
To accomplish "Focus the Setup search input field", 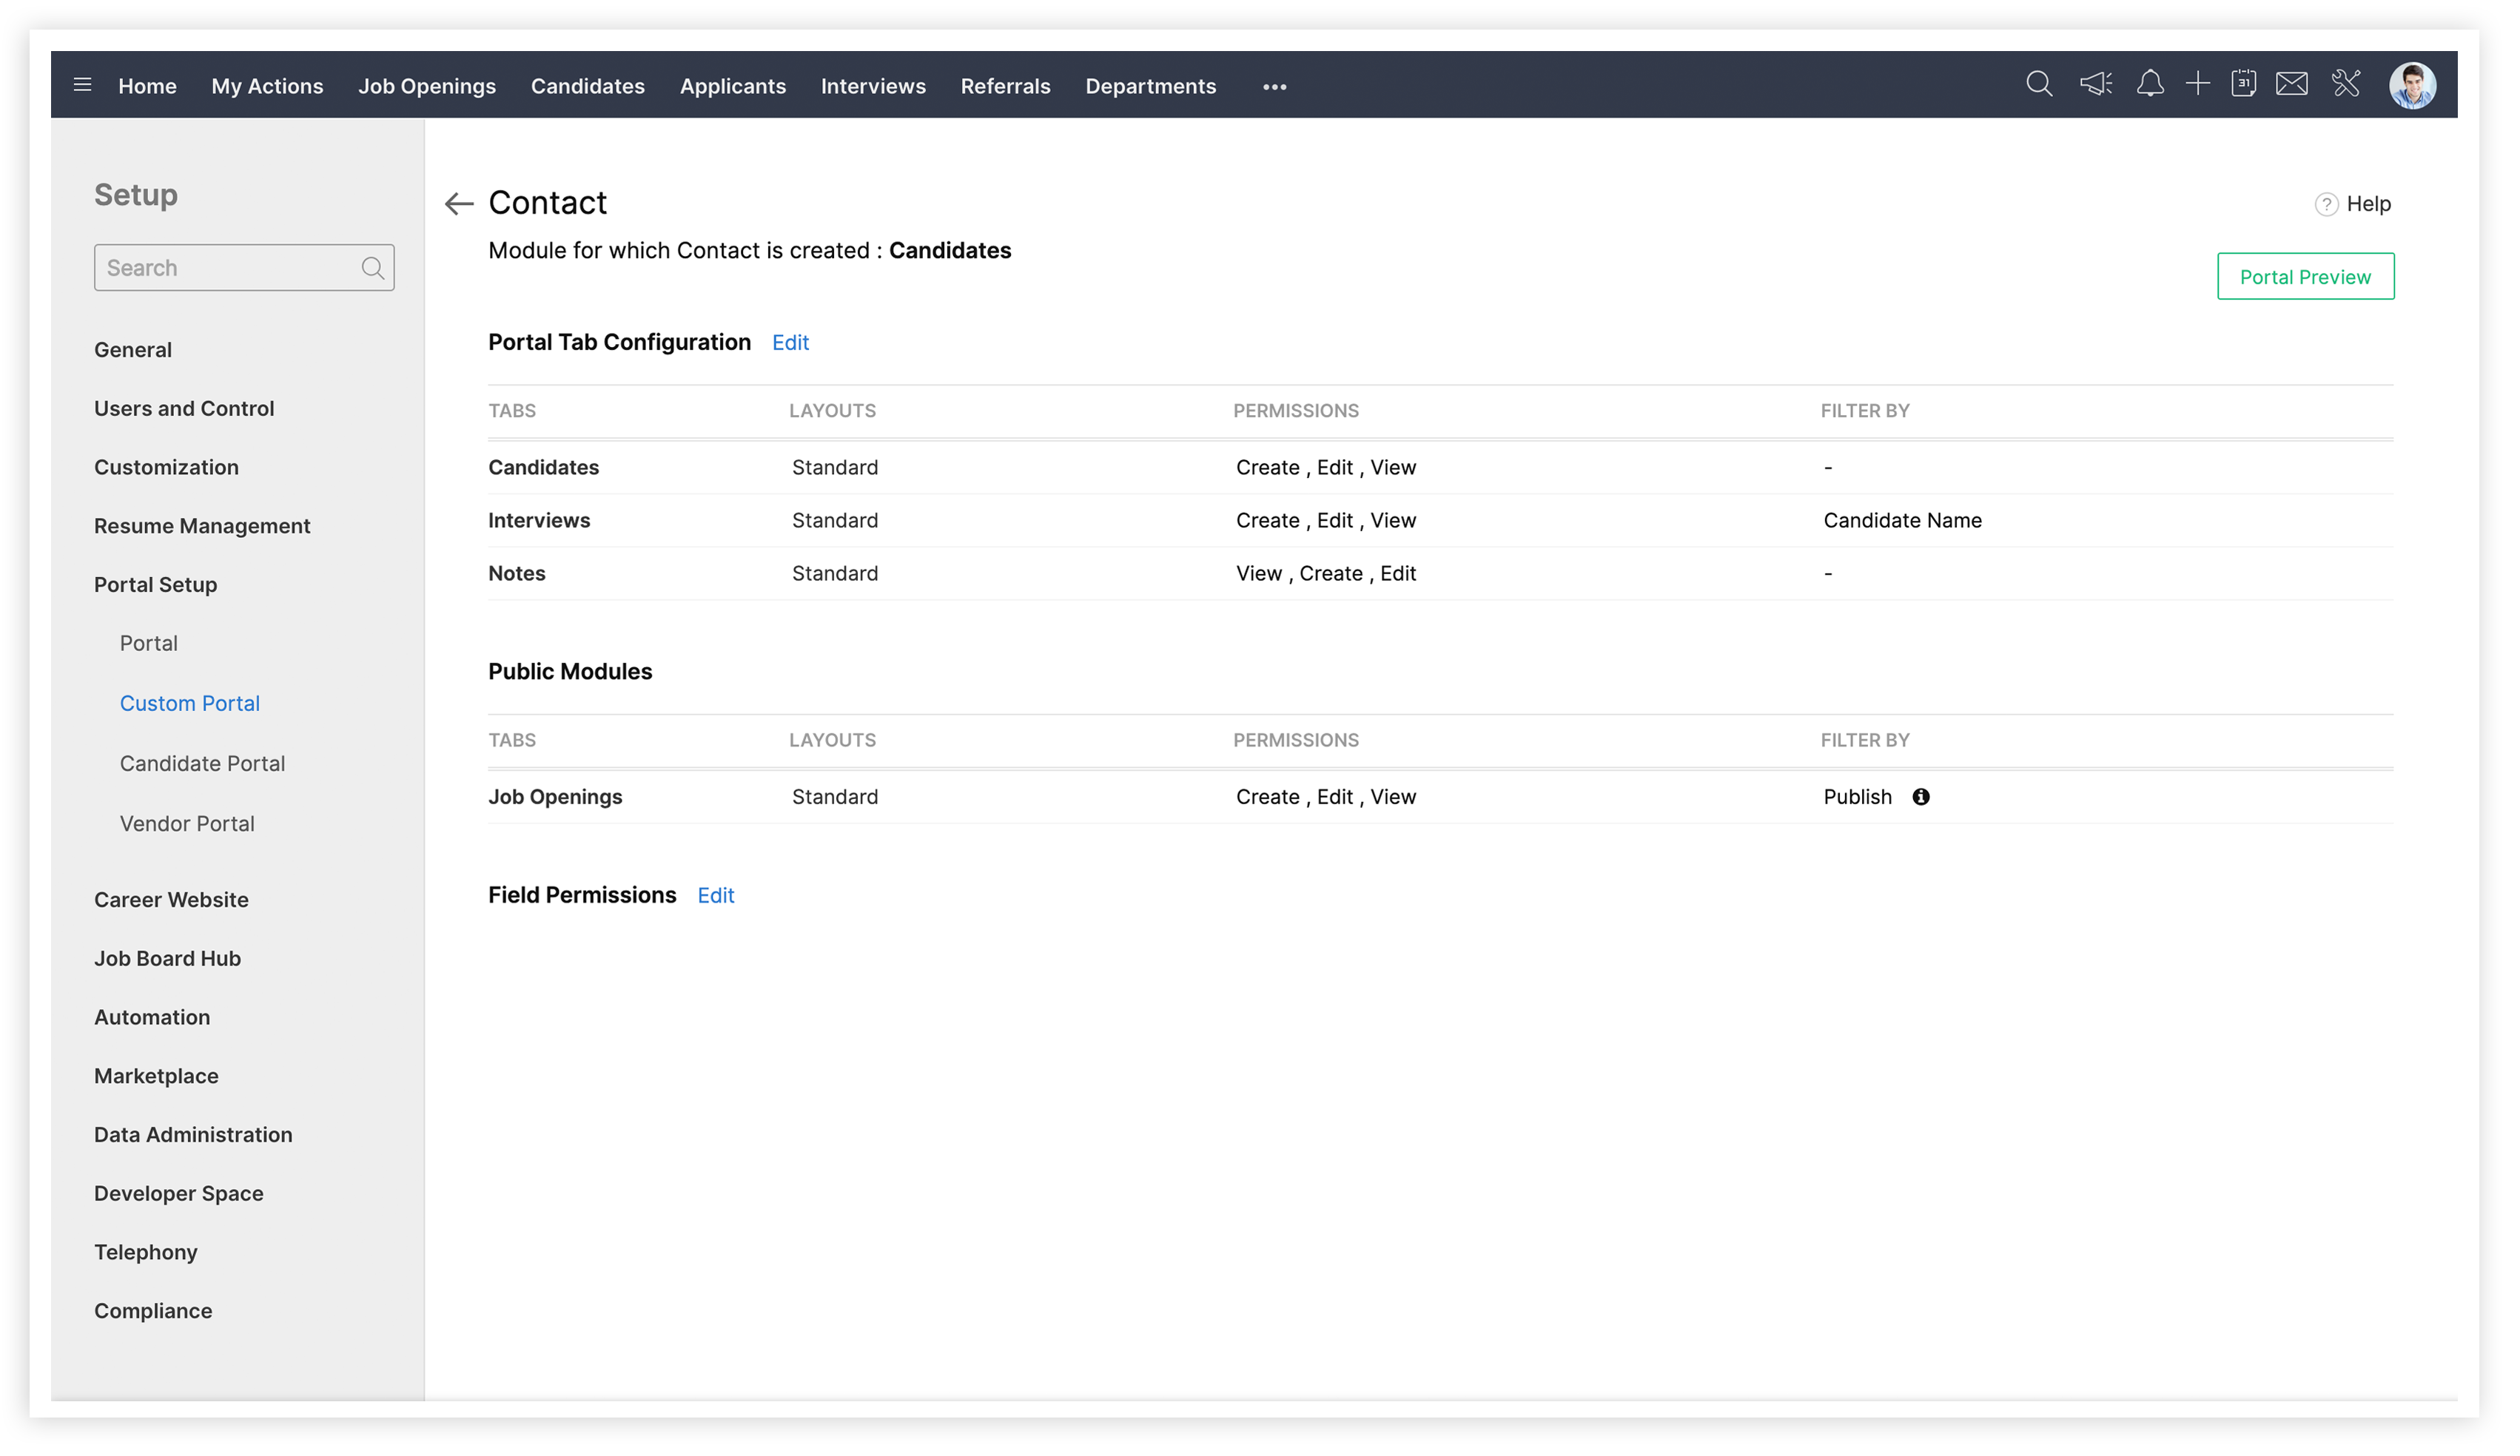I will 230,269.
